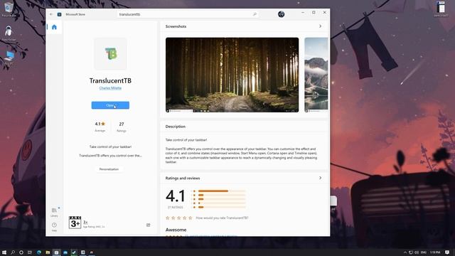Open the robot desktop shortcut

[x=9, y=33]
